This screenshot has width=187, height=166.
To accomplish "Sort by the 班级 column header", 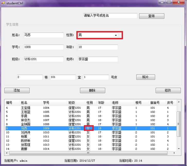I will pos(76,103).
